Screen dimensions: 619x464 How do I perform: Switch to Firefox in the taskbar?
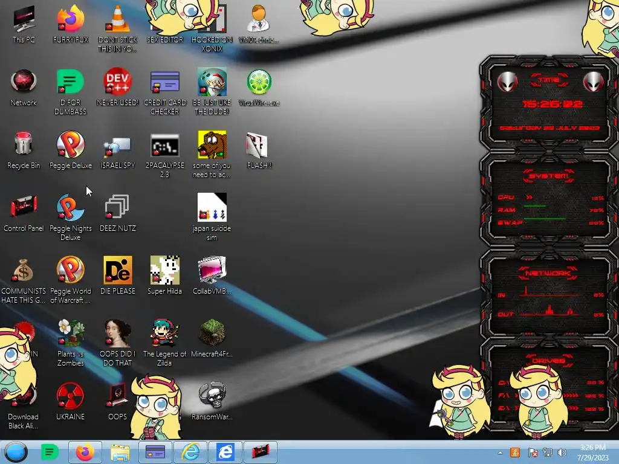(x=85, y=452)
